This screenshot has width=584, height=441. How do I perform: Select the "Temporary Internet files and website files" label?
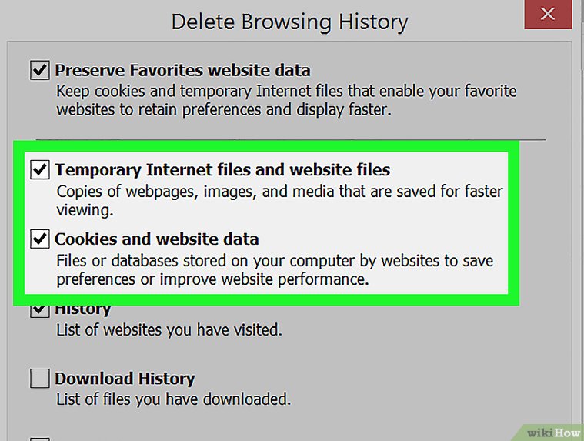(222, 169)
